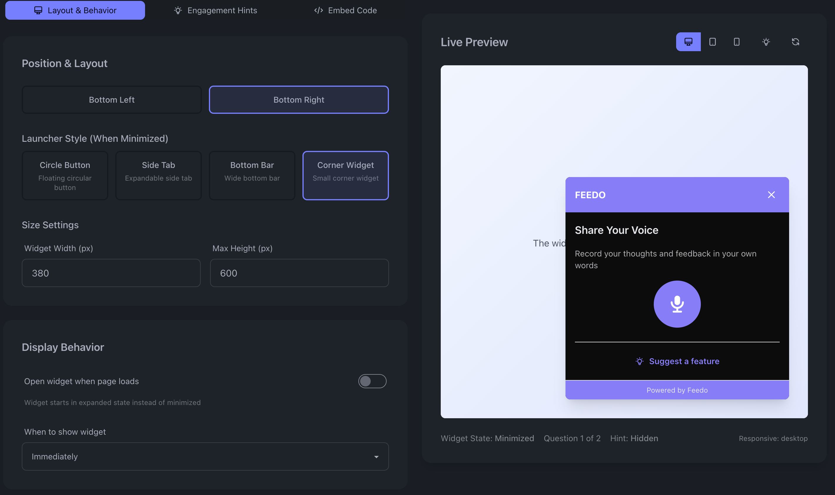Switch preview to tablet view icon
835x495 pixels.
tap(712, 42)
